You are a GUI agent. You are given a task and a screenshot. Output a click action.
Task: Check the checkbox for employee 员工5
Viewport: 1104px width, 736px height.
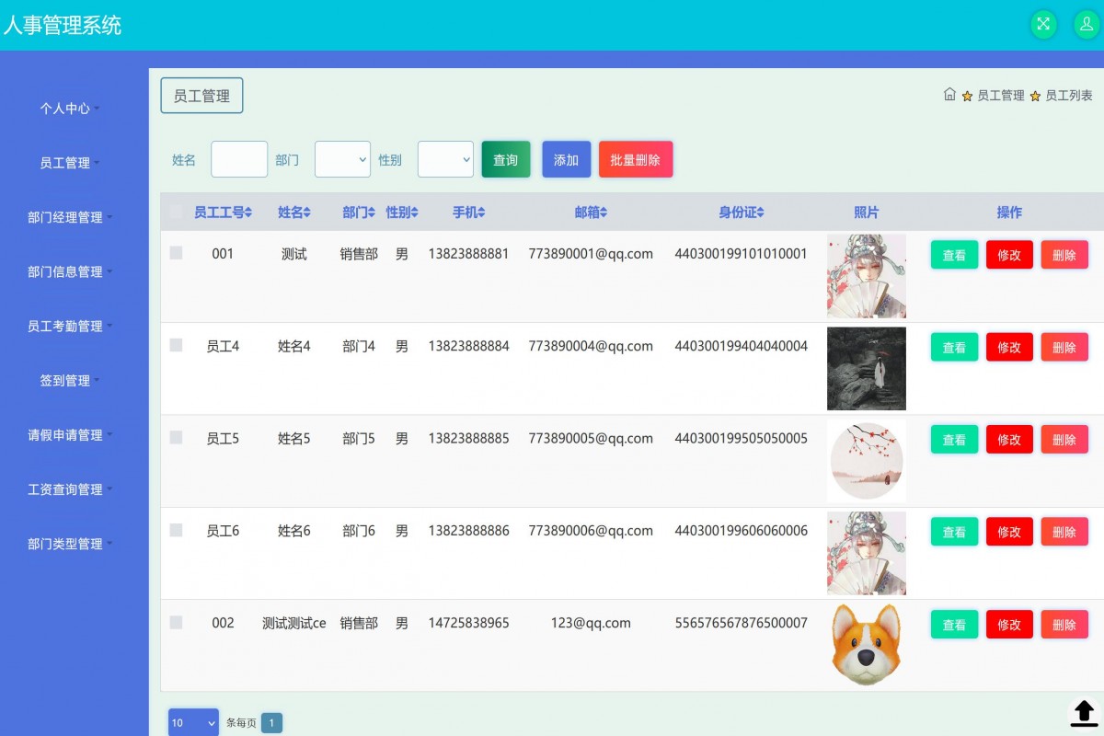pyautogui.click(x=176, y=439)
